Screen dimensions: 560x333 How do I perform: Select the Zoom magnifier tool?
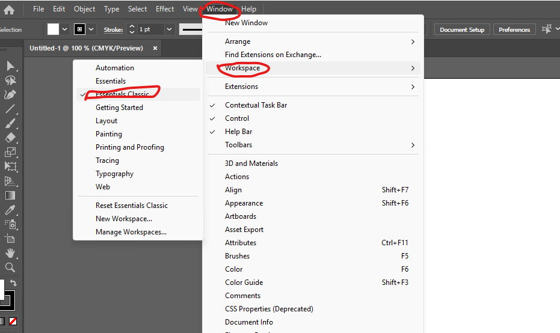tap(10, 267)
